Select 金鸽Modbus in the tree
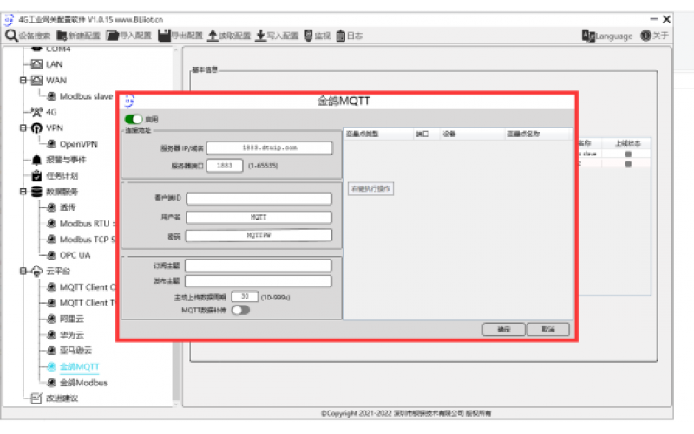The image size is (694, 434). click(x=82, y=383)
